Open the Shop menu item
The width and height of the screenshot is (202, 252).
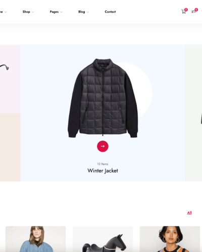click(x=26, y=12)
